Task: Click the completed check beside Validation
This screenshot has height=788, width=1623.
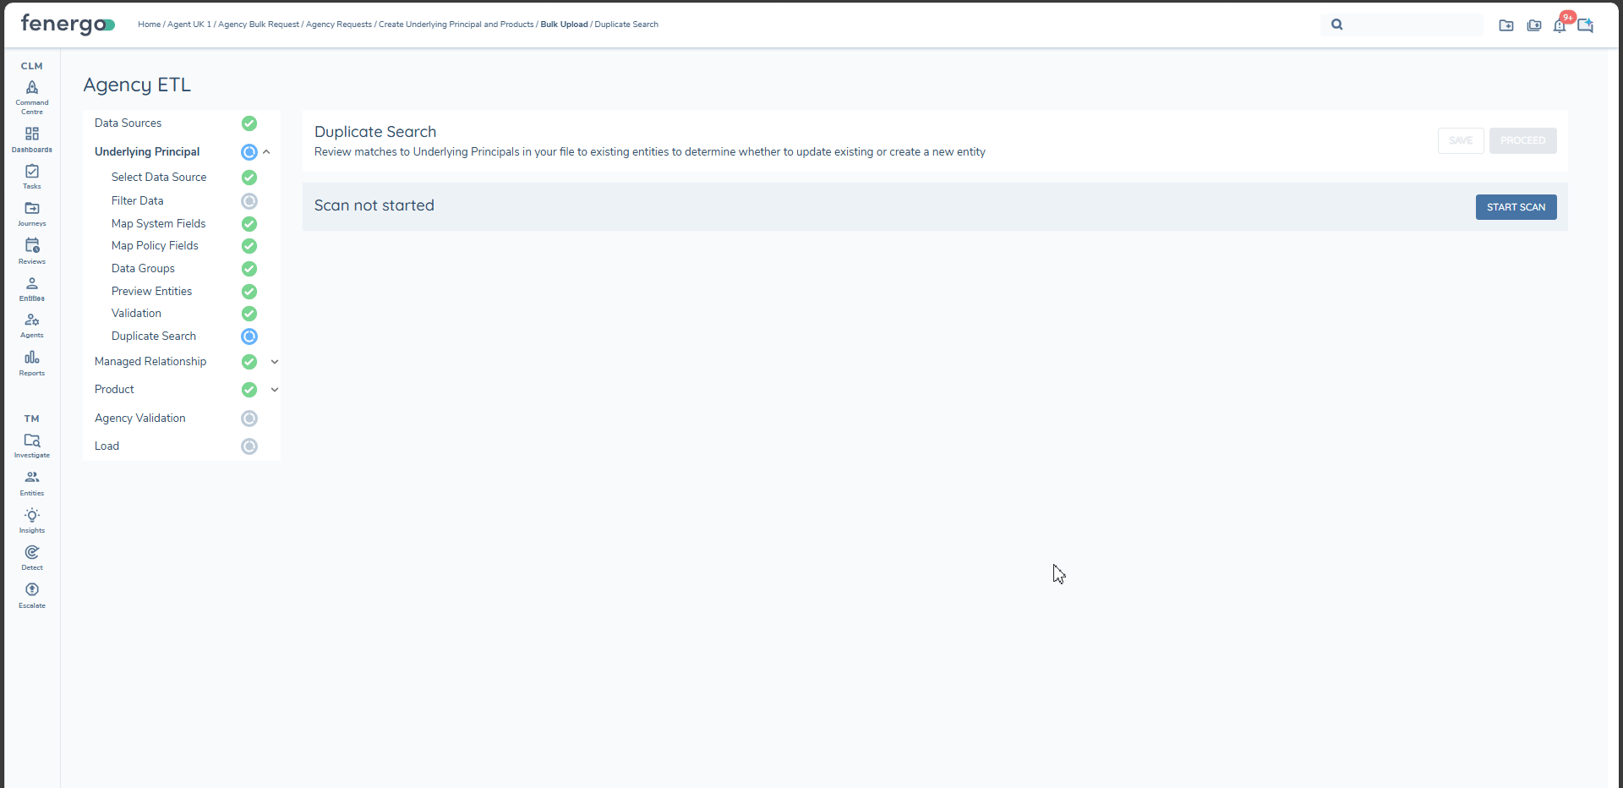Action: point(249,313)
